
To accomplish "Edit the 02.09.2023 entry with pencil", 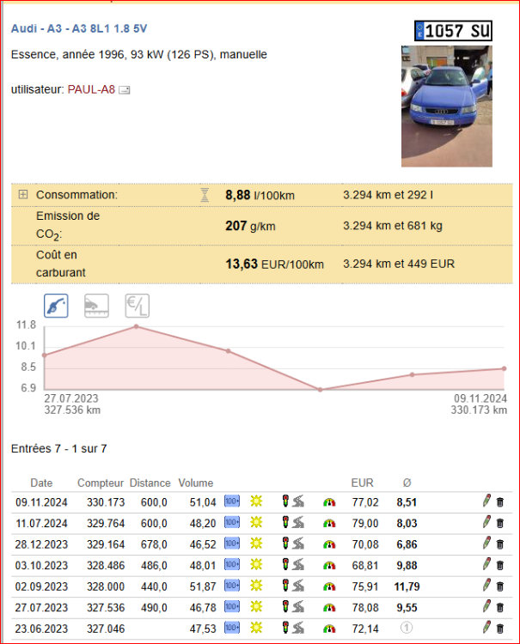I will tap(486, 585).
